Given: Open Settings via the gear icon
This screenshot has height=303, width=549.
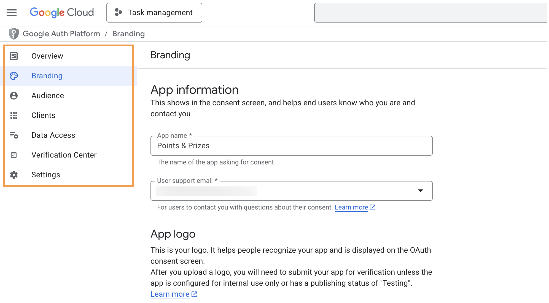Looking at the screenshot, I should [x=14, y=175].
